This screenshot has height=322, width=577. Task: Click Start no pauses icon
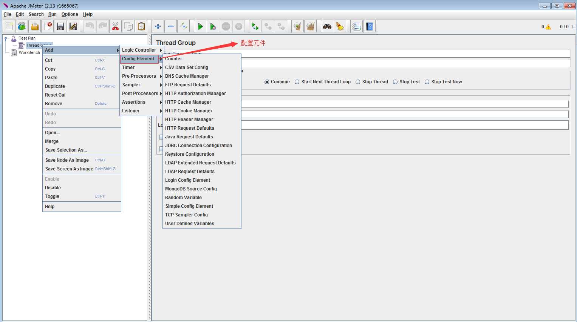pyautogui.click(x=213, y=26)
